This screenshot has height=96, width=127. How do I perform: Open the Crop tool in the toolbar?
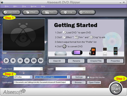tap(68, 12)
